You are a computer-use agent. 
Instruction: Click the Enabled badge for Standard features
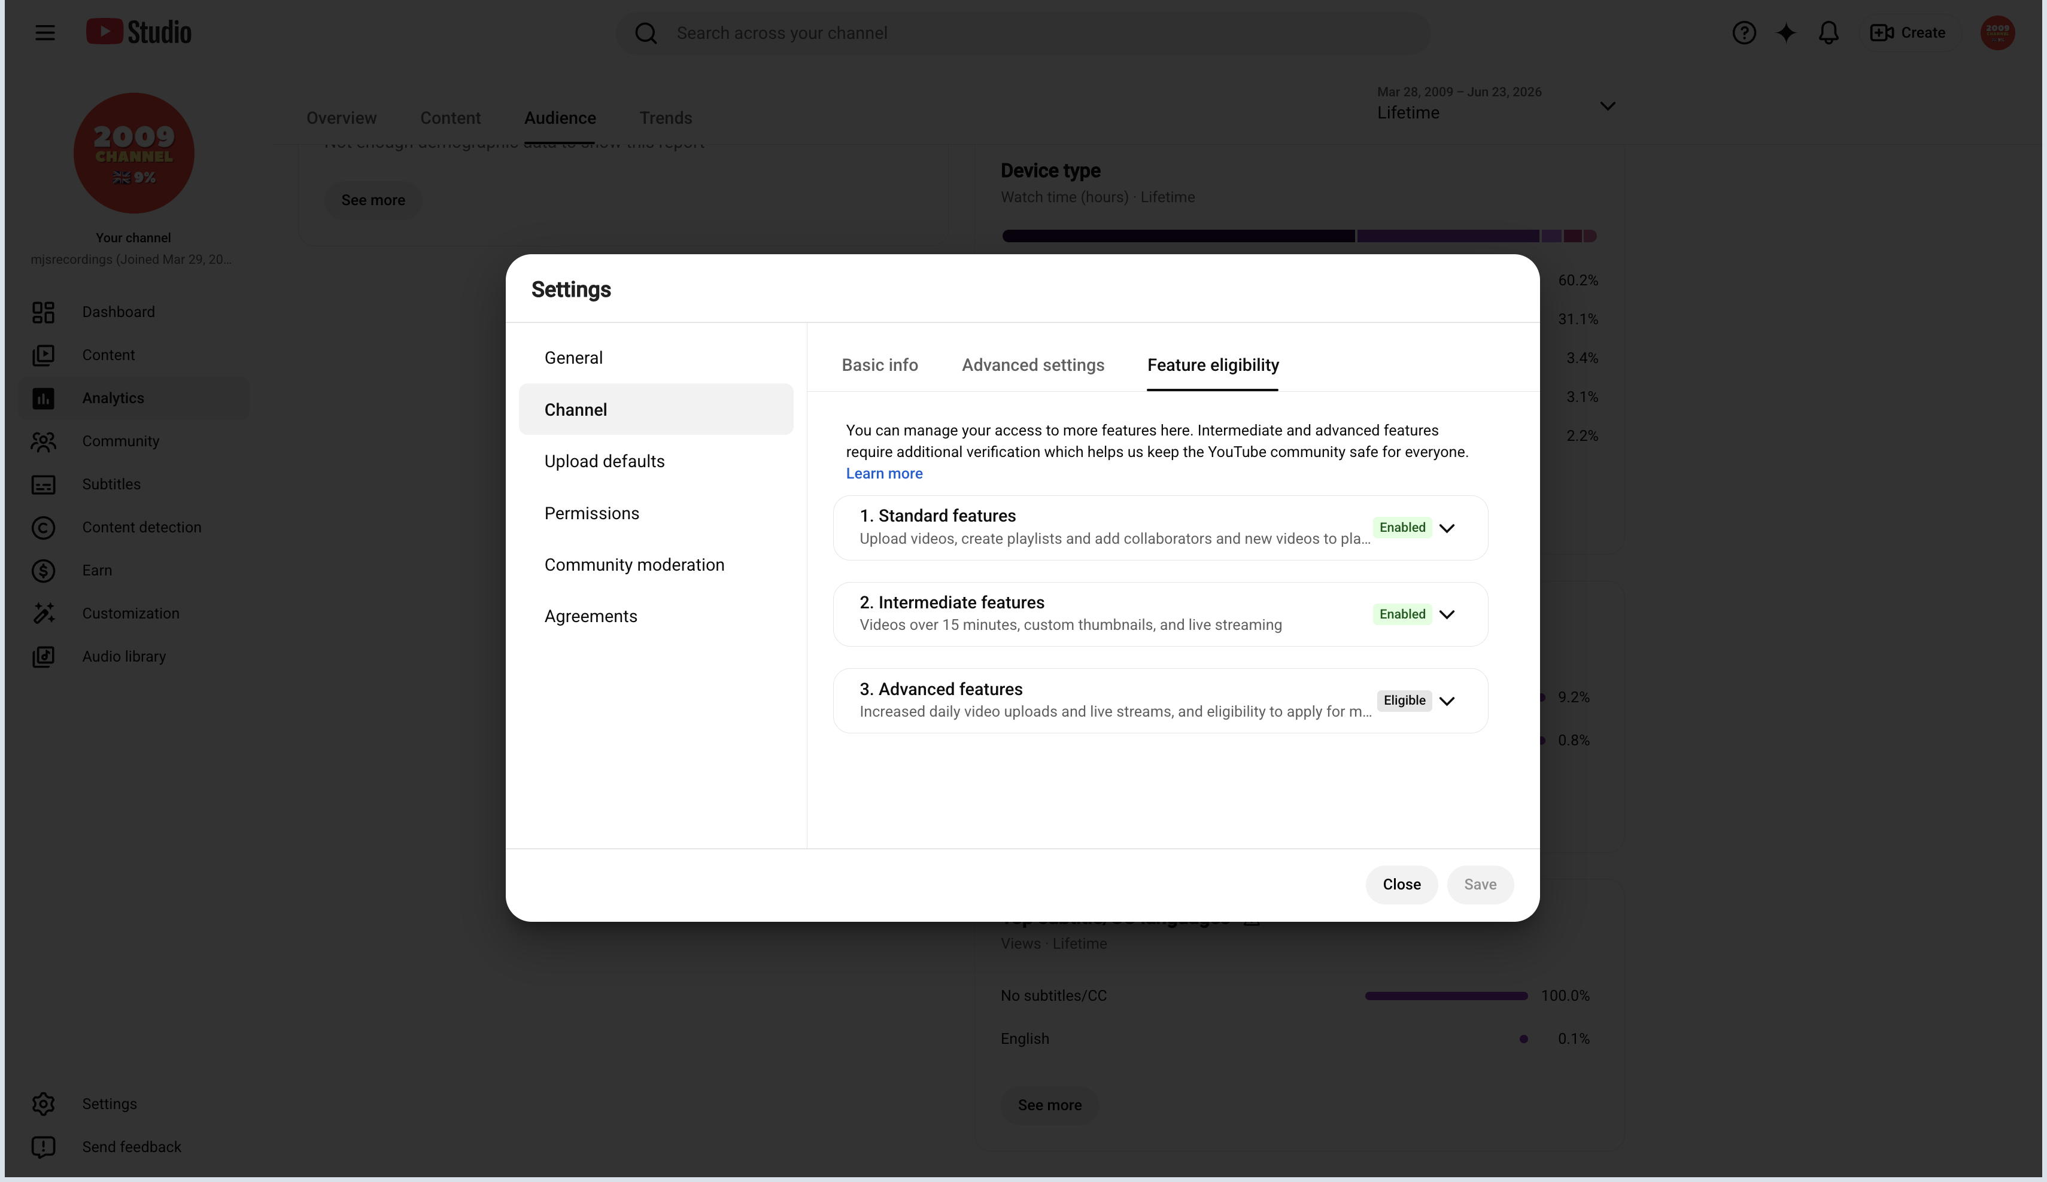[x=1402, y=528]
